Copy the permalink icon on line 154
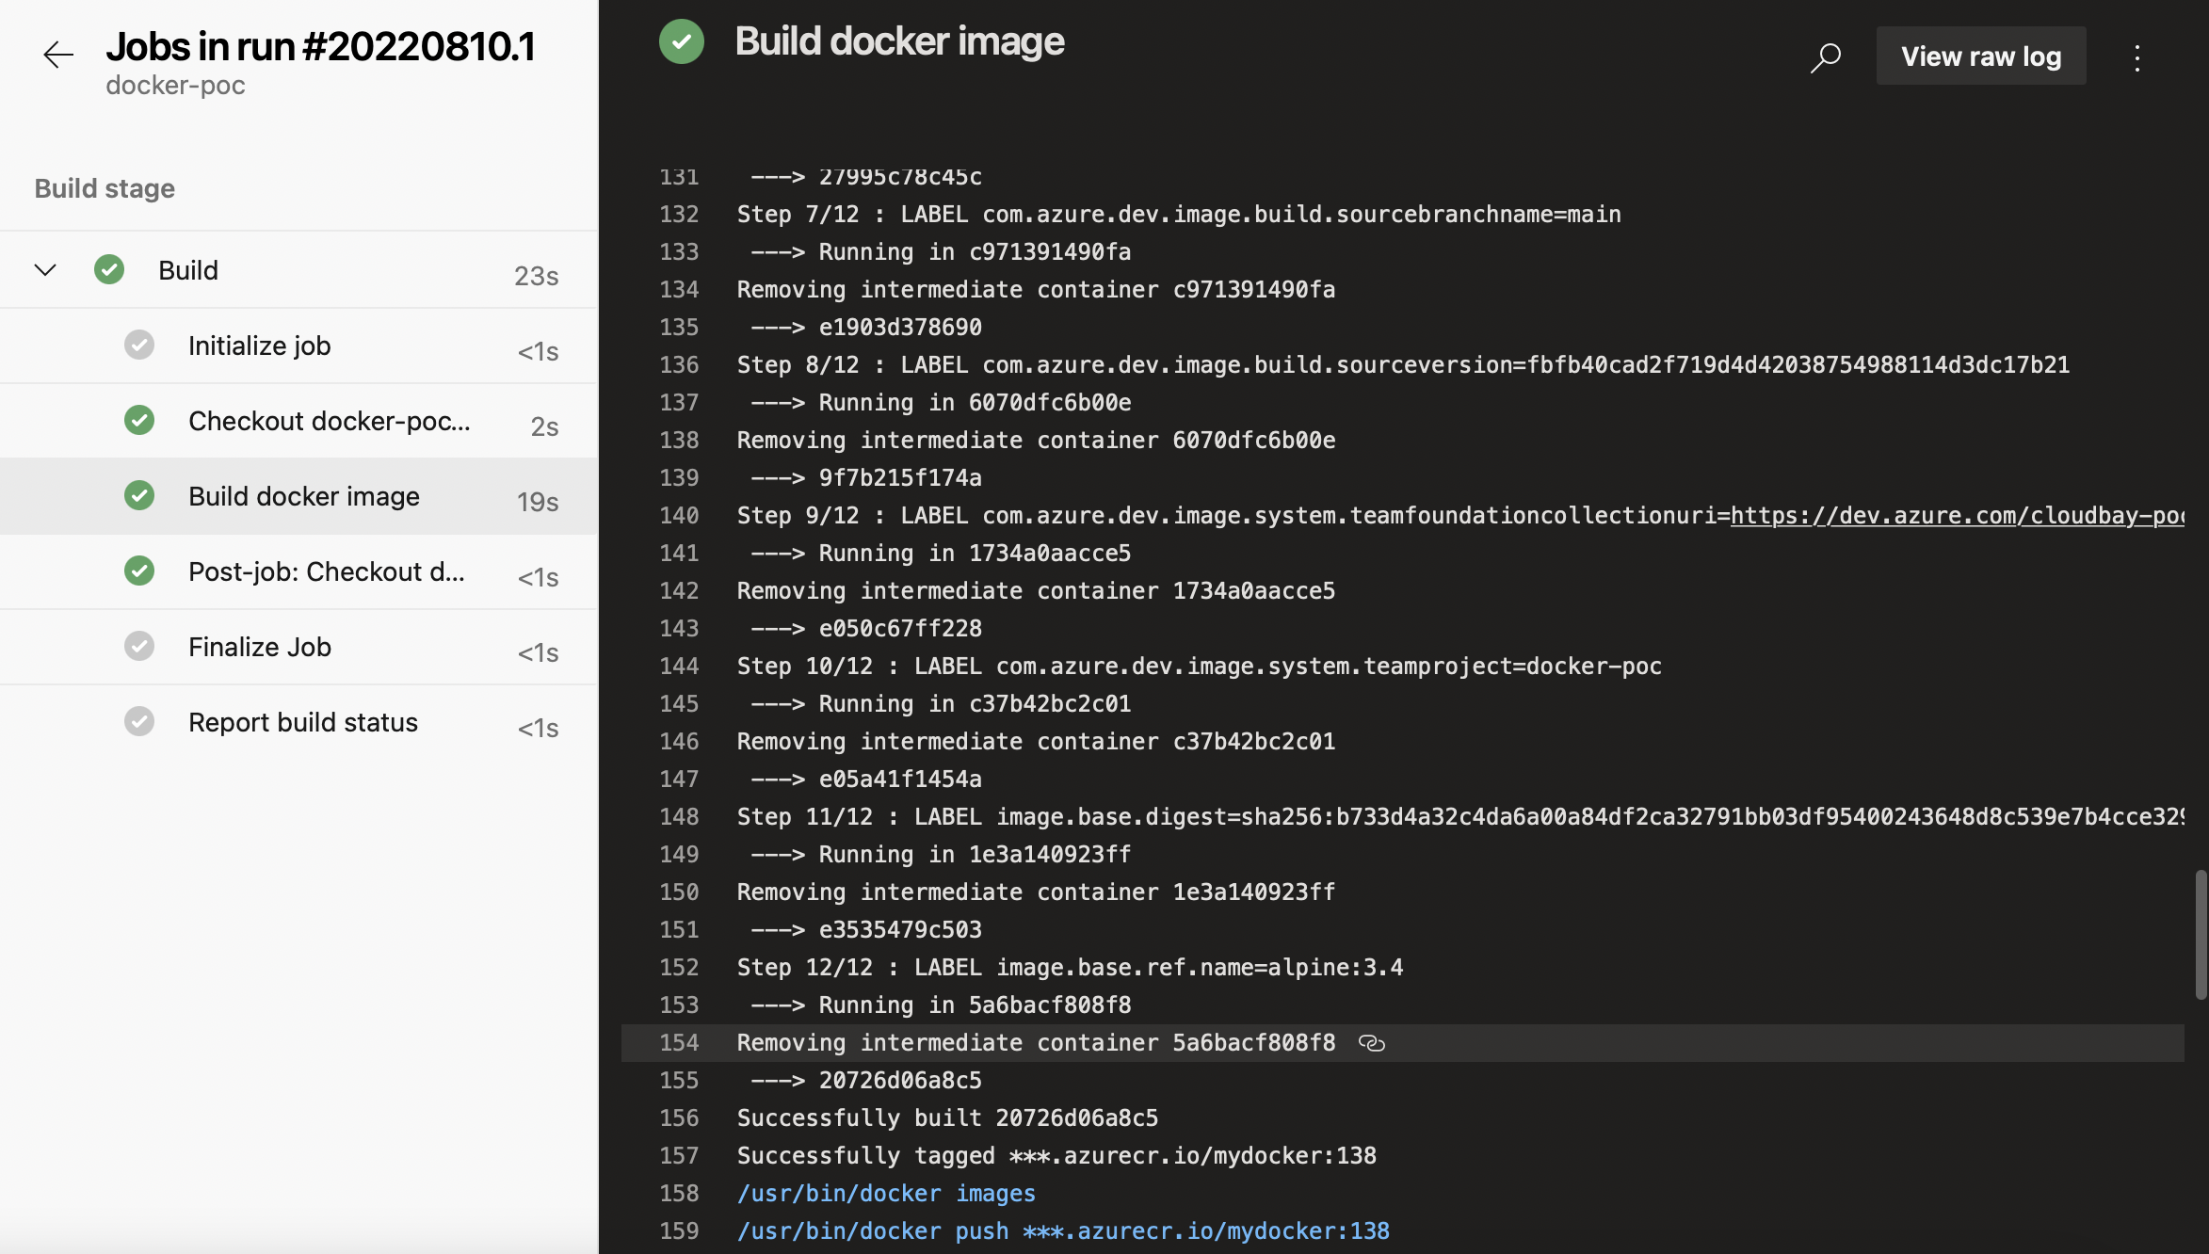2209x1254 pixels. click(x=1371, y=1043)
